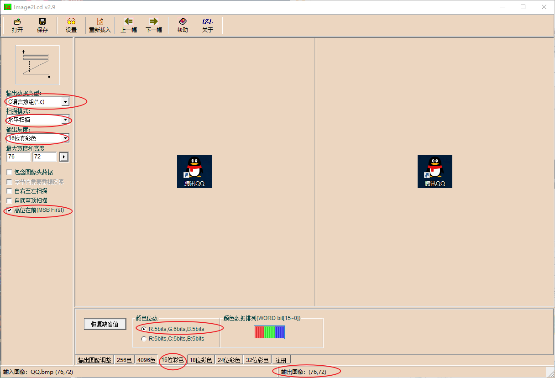Click the 关于 about icon
Screen dimensions: 555x378
point(208,26)
